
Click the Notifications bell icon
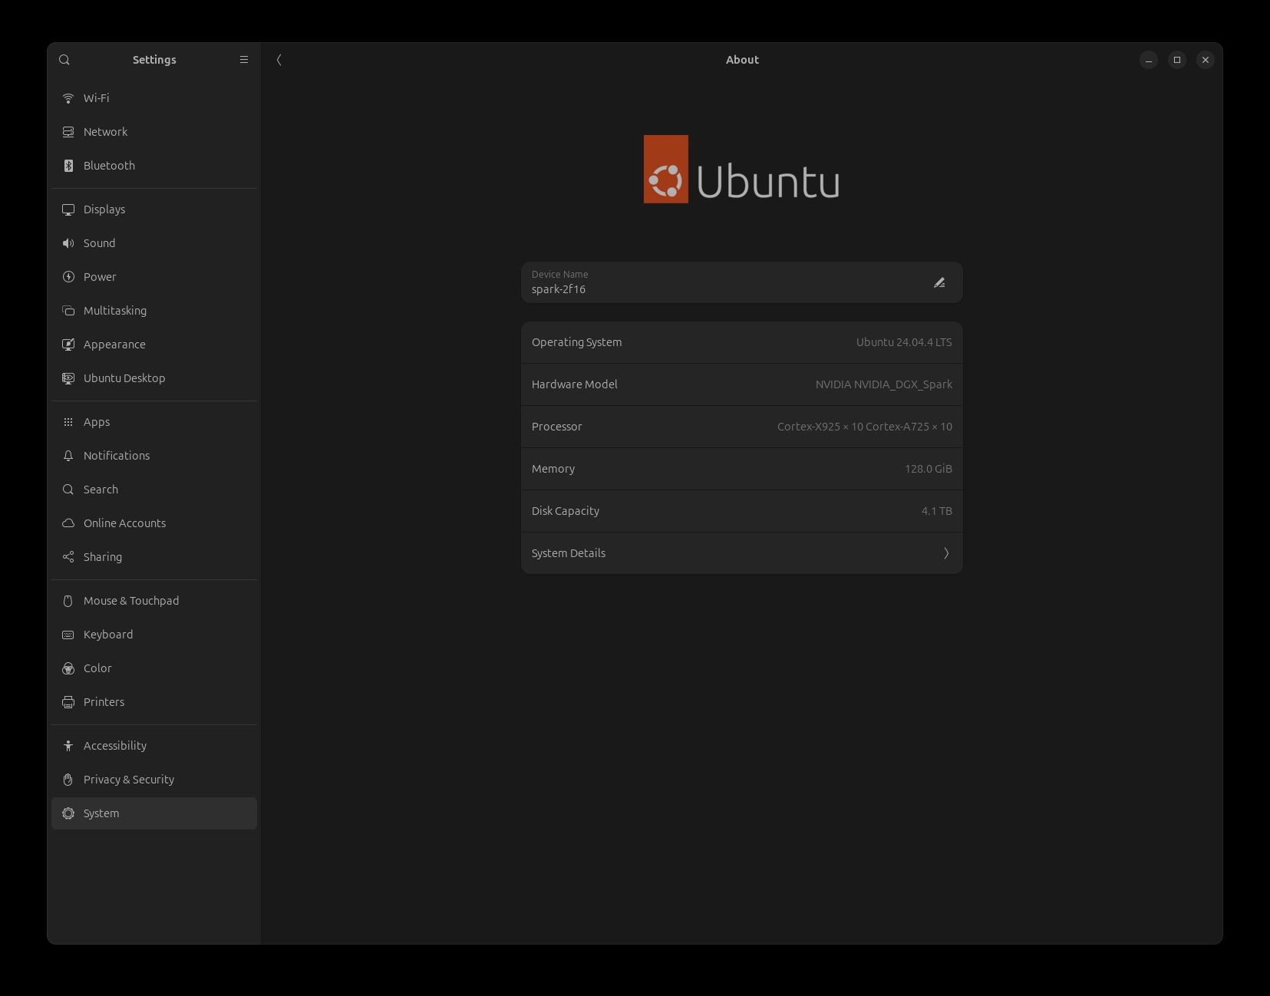68,456
